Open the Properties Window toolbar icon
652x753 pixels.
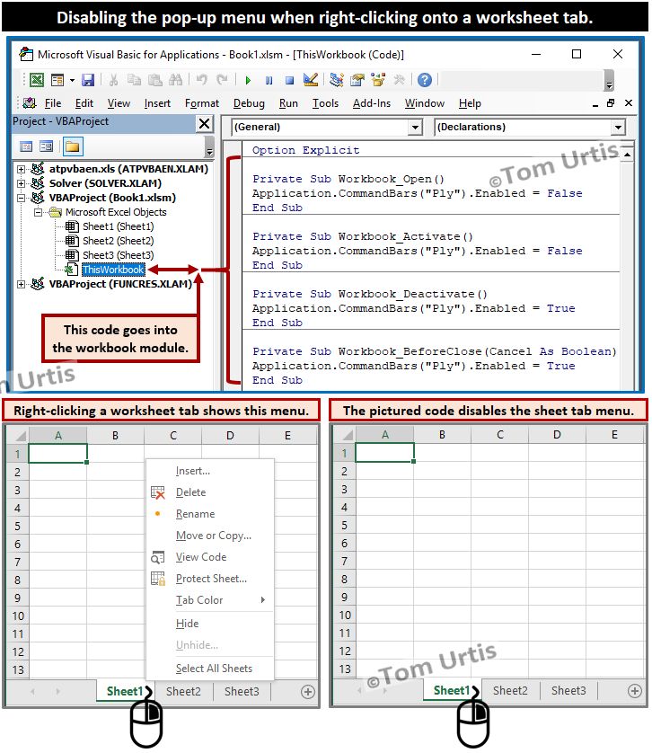tap(357, 80)
